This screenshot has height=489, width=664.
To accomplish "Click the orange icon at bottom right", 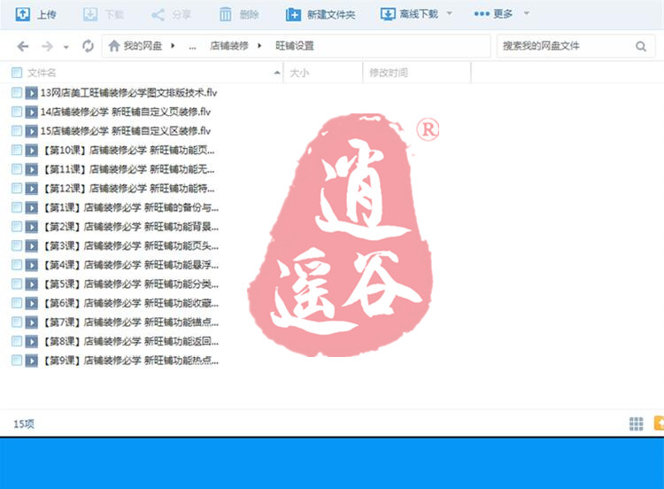I will pyautogui.click(x=659, y=423).
